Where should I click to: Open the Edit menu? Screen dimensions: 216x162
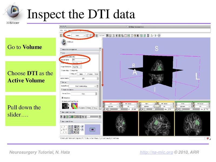pyautogui.click(x=66, y=30)
